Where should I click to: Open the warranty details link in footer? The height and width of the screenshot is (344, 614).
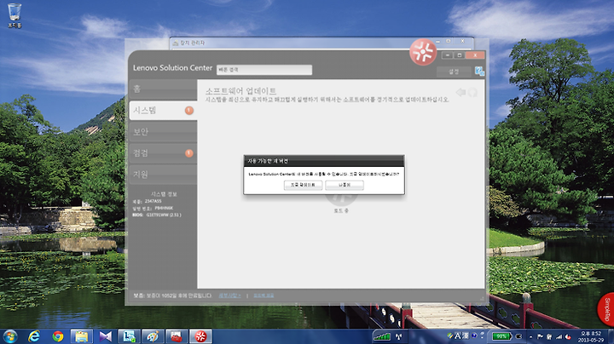pos(229,295)
